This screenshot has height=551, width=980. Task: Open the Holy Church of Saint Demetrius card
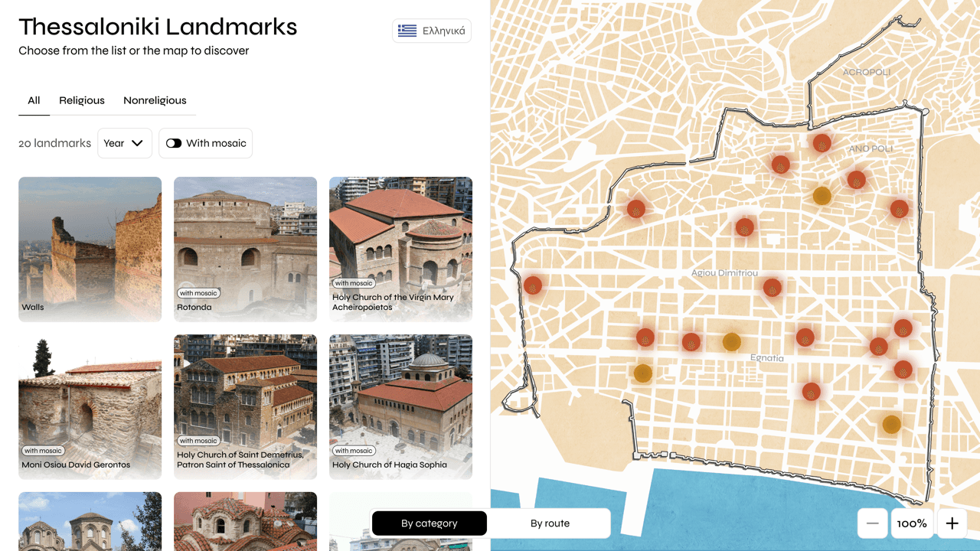coord(245,407)
